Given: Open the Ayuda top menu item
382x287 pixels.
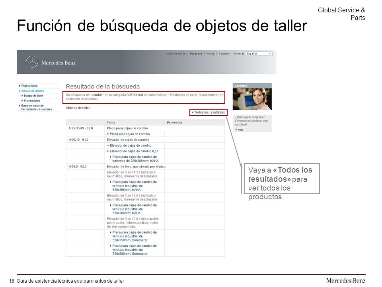Looking at the screenshot, I should point(210,54).
